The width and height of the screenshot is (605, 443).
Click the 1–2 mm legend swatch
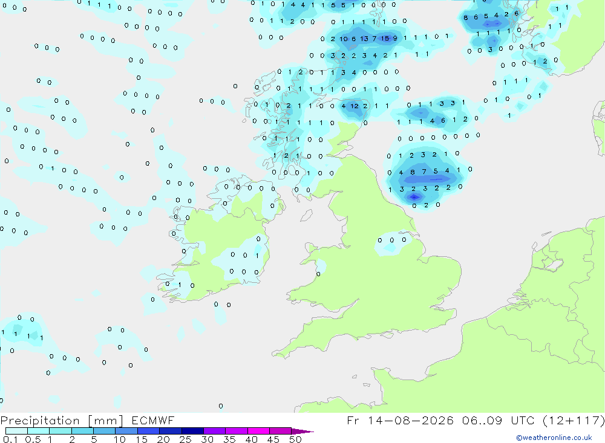coord(60,431)
